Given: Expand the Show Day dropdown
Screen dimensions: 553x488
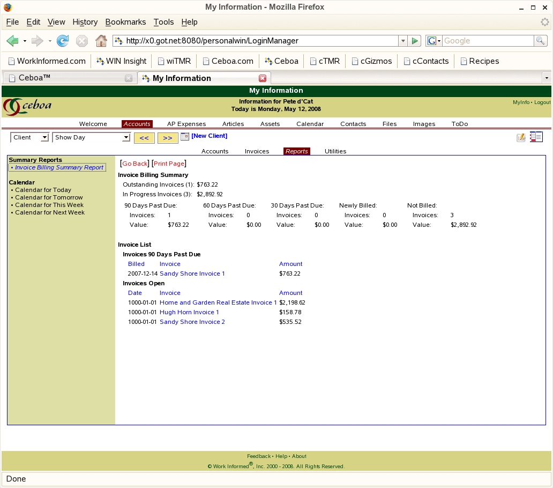Looking at the screenshot, I should [91, 137].
